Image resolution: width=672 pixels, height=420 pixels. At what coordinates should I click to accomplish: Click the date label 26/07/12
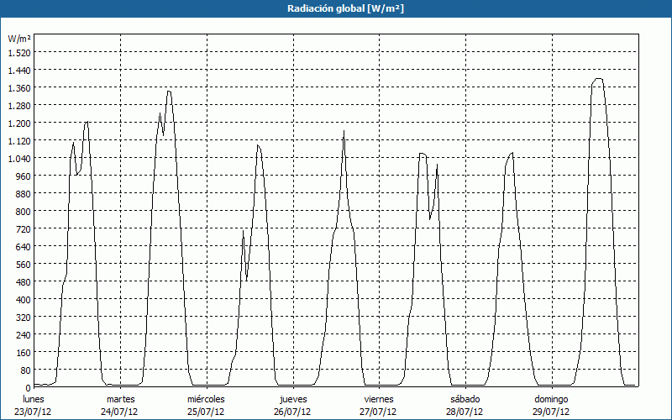pyautogui.click(x=293, y=412)
